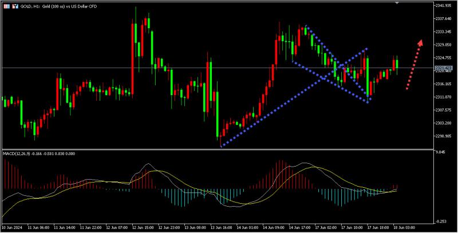The width and height of the screenshot is (458, 233).
Task: Click the 11 Jun 22:00 time label
Action: [91, 227]
